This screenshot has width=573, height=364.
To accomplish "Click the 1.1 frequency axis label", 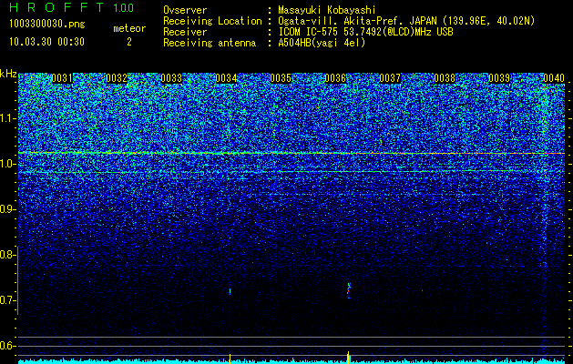I will click(6, 118).
